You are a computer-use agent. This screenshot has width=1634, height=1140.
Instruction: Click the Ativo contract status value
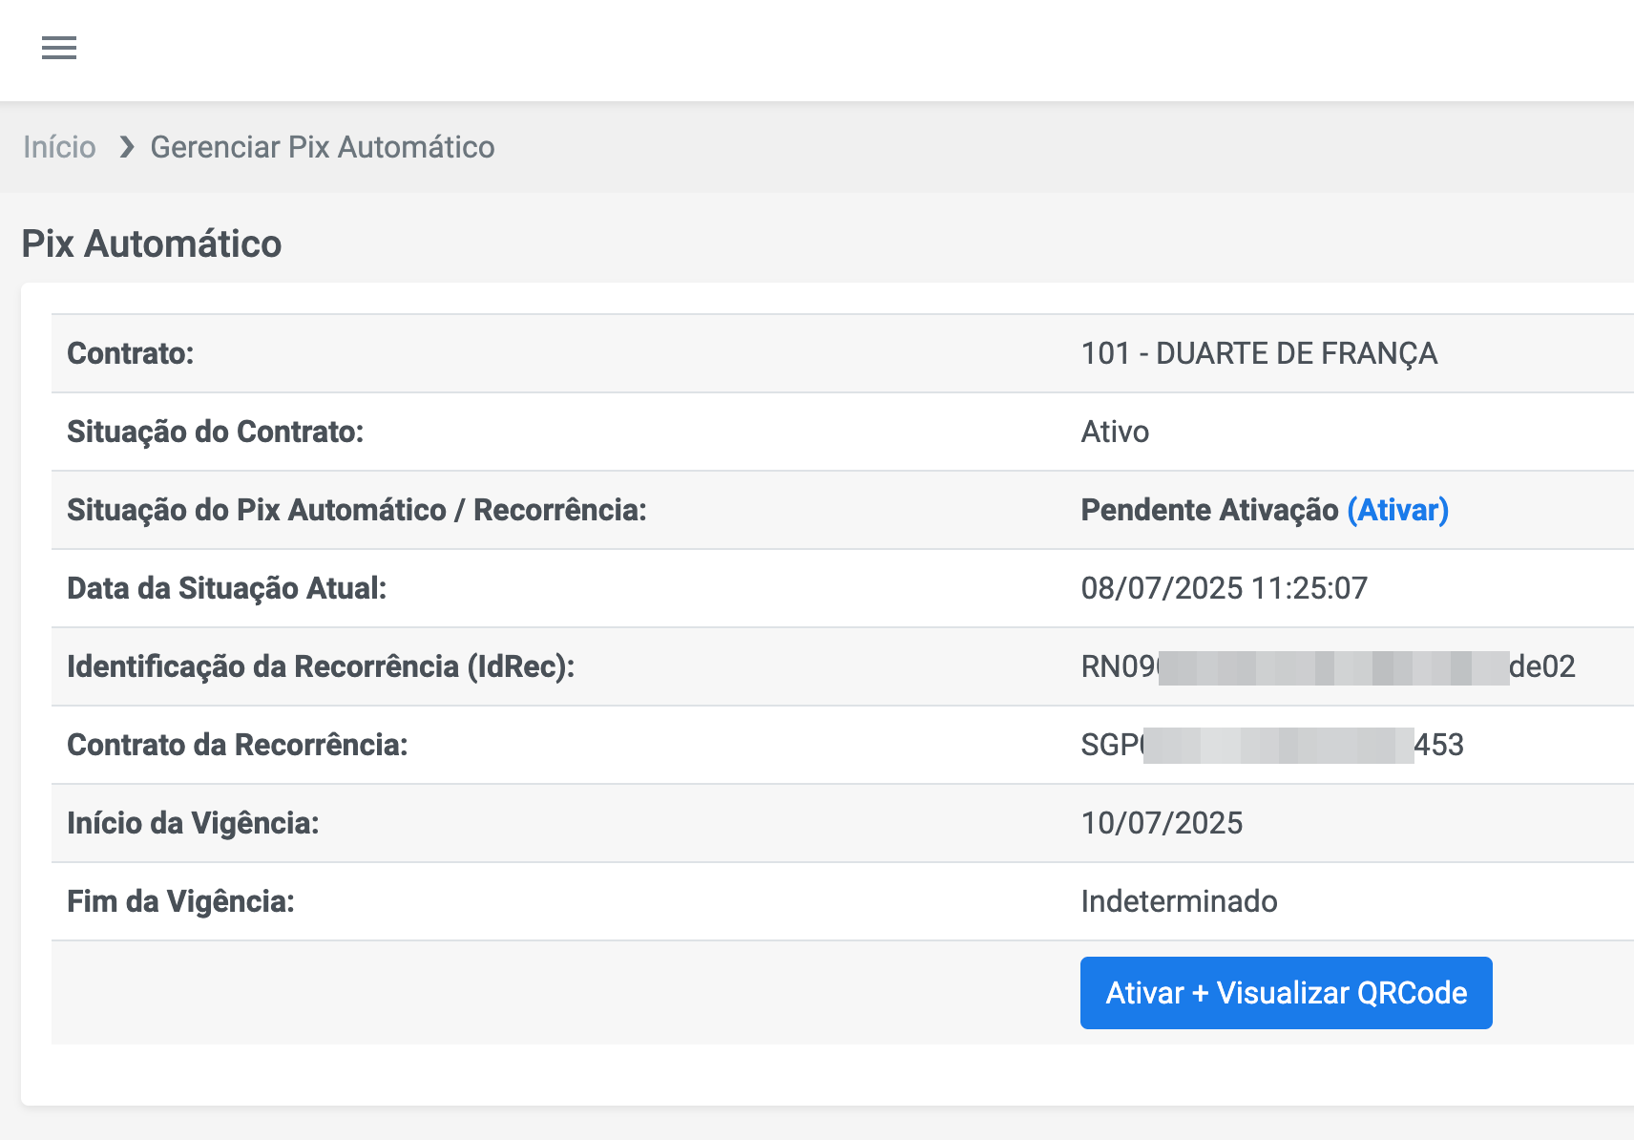coord(1114,432)
